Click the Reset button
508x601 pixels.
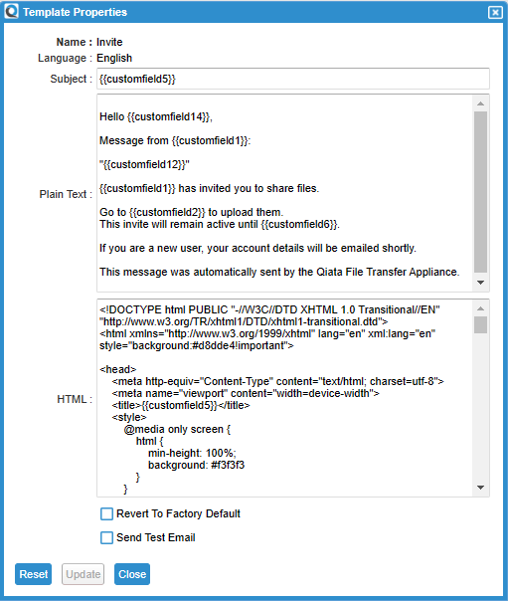(x=34, y=574)
